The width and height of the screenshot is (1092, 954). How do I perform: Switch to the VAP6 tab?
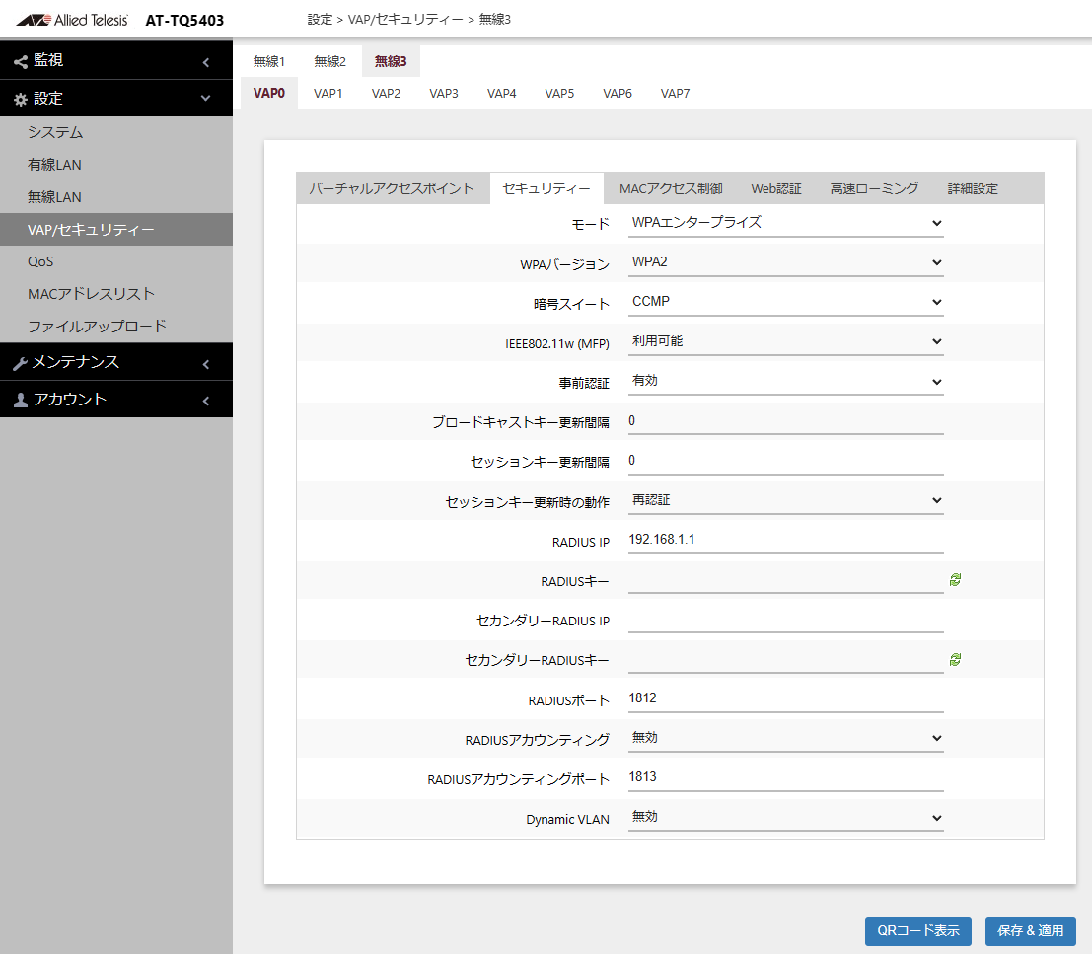pos(618,94)
